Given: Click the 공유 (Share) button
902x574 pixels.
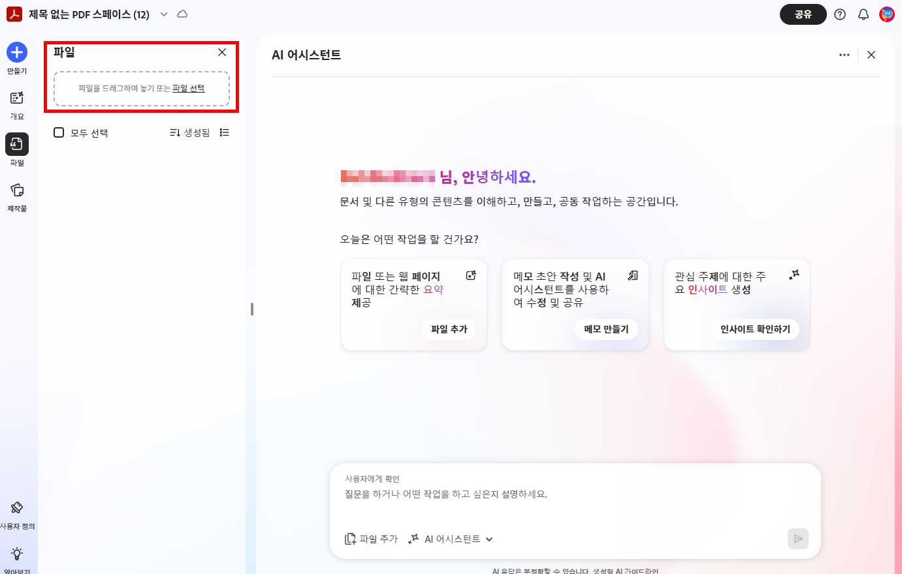Looking at the screenshot, I should click(x=803, y=14).
